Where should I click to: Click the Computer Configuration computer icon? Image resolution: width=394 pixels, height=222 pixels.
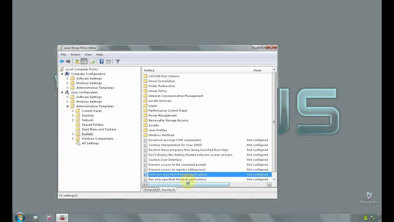67,74
